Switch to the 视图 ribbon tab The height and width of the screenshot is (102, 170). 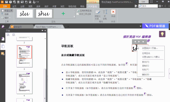(x=30, y=6)
